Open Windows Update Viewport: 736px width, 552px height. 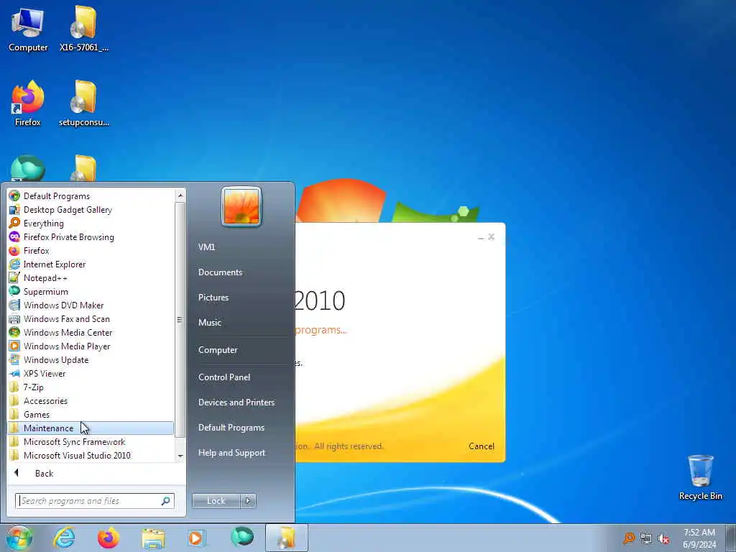tap(91, 359)
